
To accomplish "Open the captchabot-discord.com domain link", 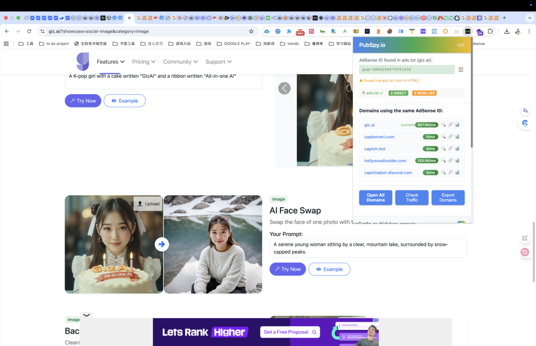I will (388, 173).
